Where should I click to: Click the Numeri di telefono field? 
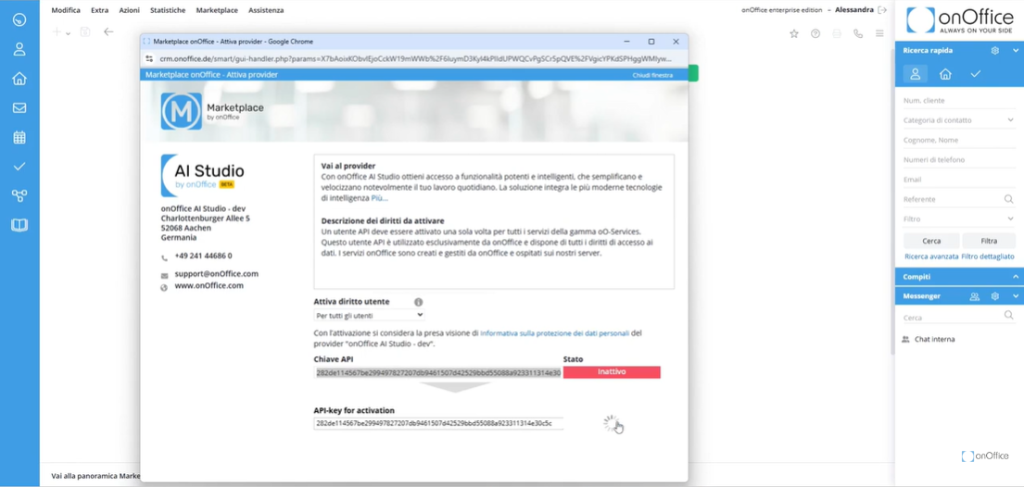tap(959, 159)
